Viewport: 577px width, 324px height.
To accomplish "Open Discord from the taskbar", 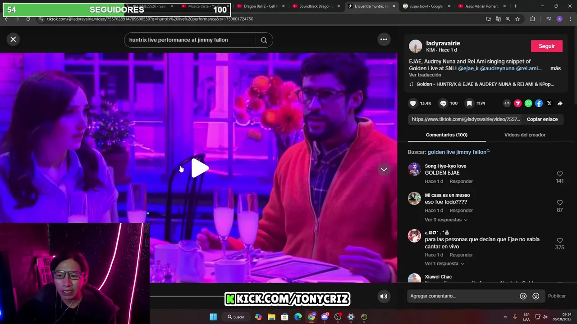I will 325,317.
